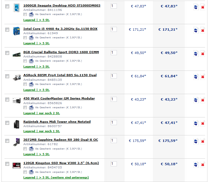Viewport: 209px width, 182px height.
Task: Open Raijintek Agos tower case thumbnail
Action: point(17,124)
